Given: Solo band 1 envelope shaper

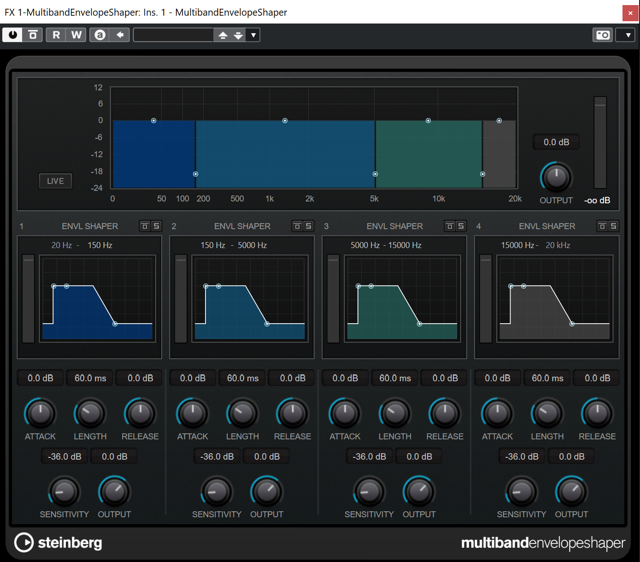Looking at the screenshot, I should (156, 226).
